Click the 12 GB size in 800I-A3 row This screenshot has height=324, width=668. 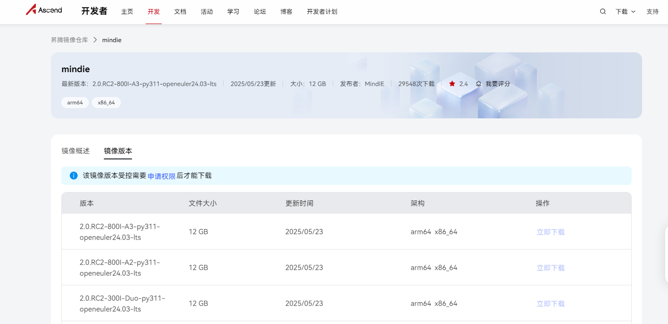pos(198,232)
